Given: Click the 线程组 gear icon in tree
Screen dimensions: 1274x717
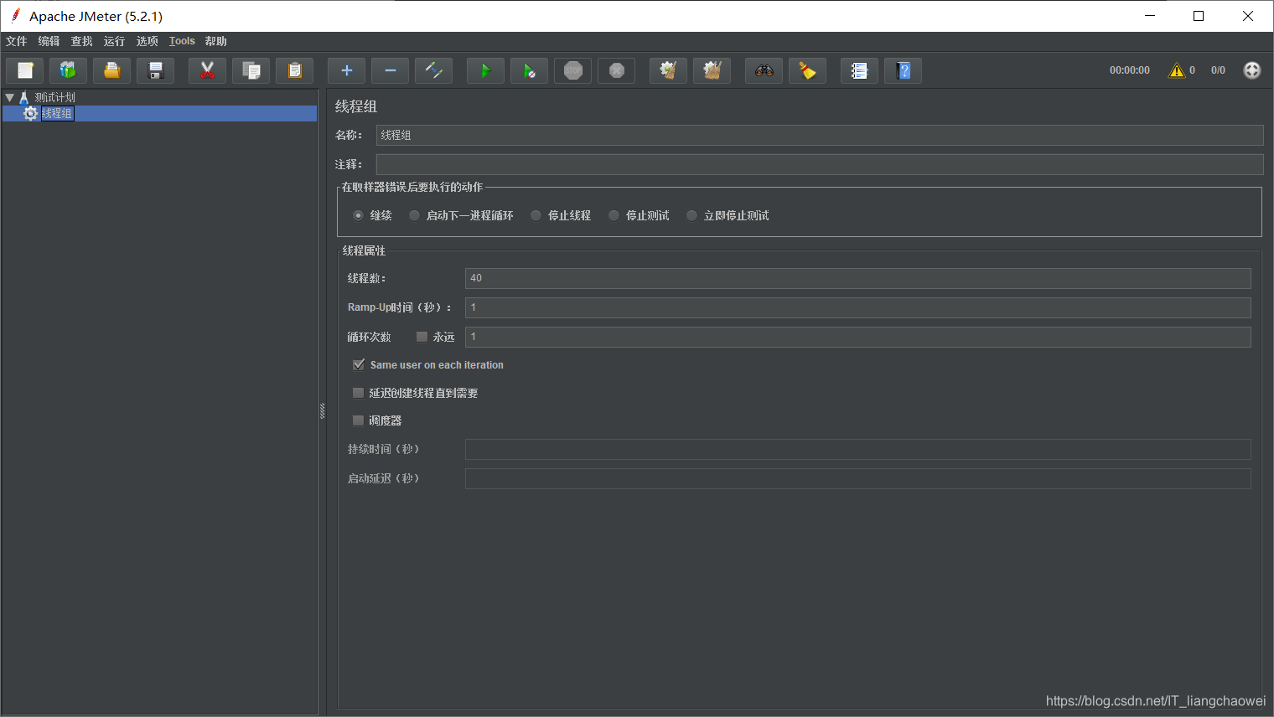Looking at the screenshot, I should click(31, 113).
